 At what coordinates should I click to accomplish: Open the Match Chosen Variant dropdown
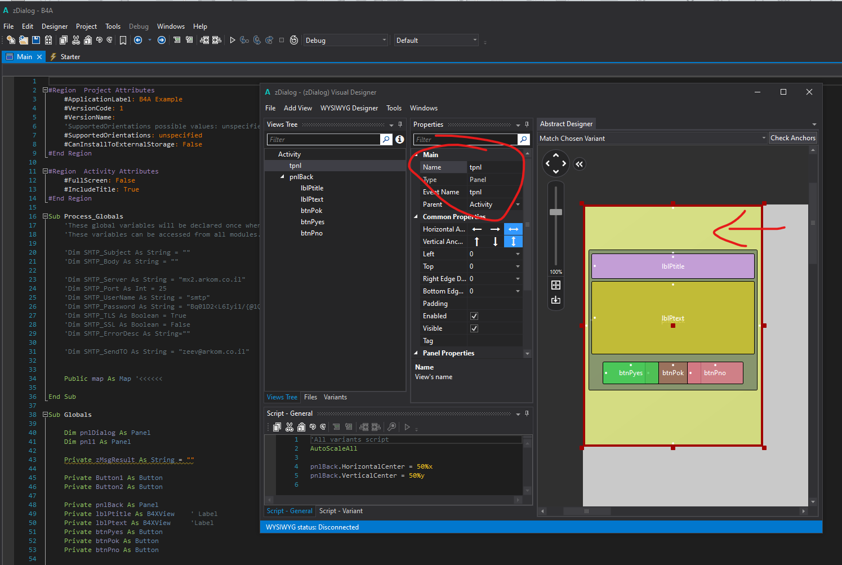(763, 138)
